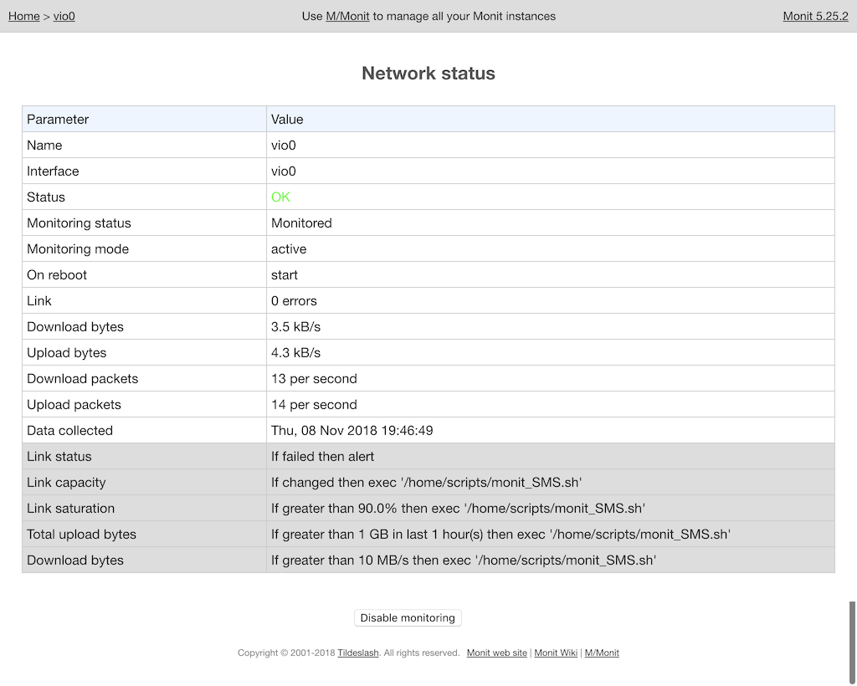Open the Monit Wiki footer link

click(556, 653)
